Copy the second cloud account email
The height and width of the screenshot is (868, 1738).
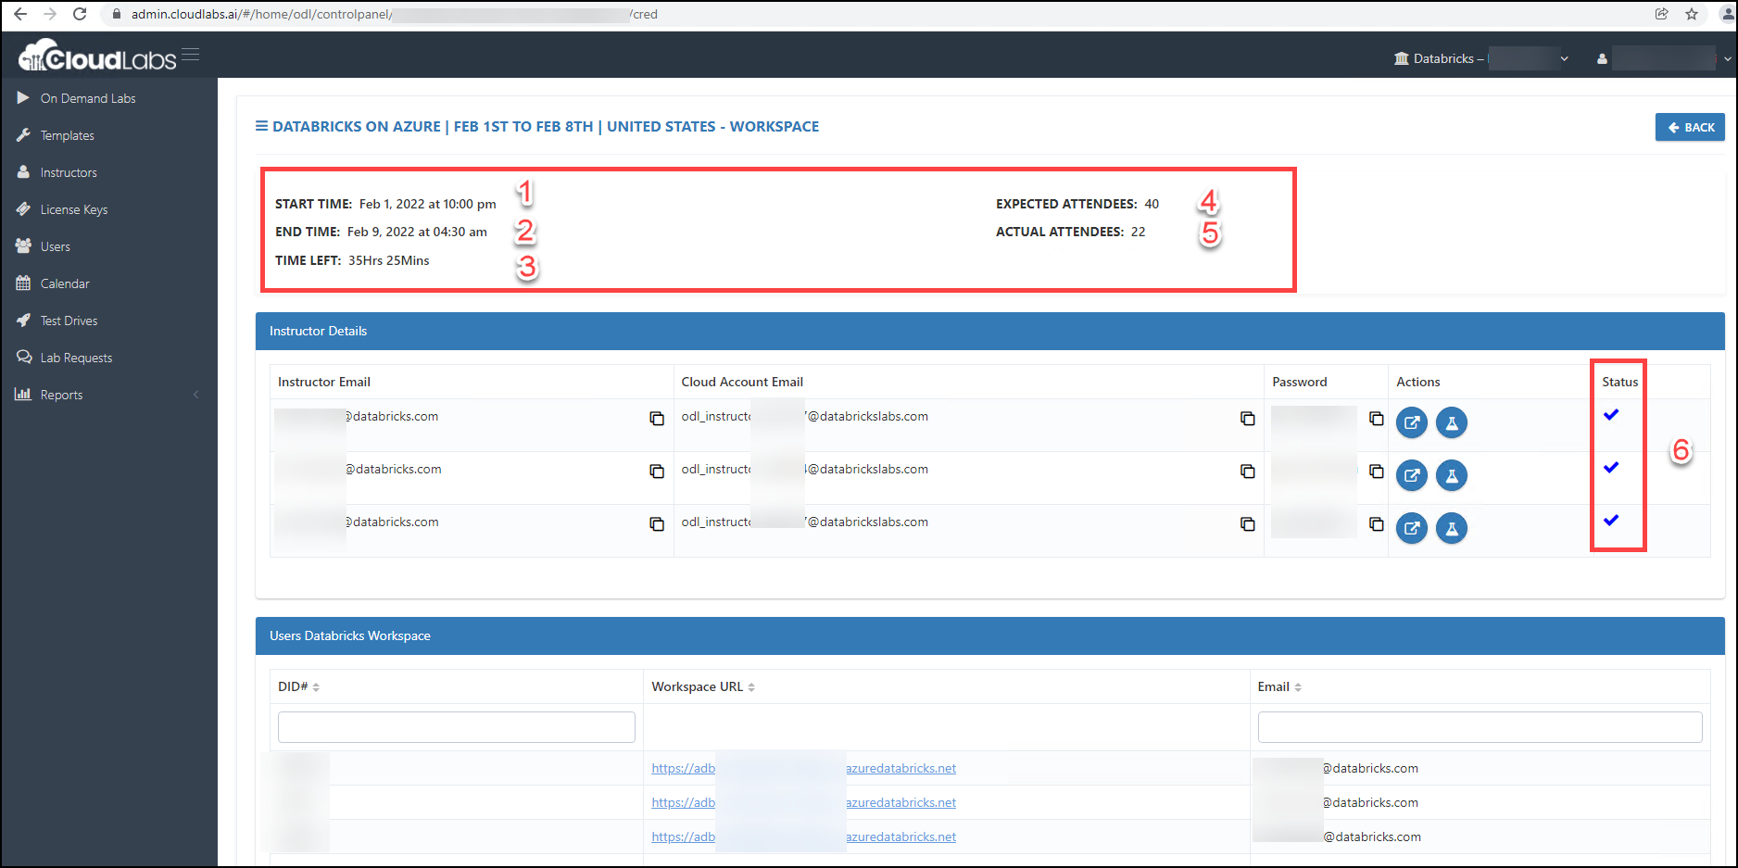pos(1248,472)
